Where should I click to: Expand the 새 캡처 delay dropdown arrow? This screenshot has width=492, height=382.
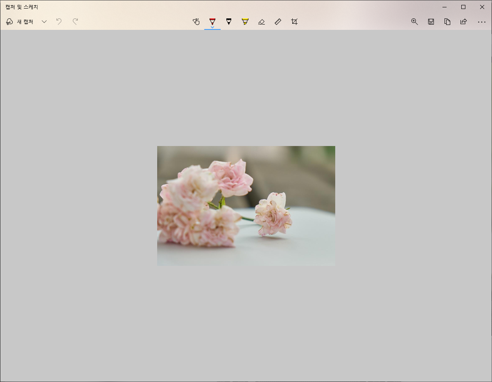[44, 22]
